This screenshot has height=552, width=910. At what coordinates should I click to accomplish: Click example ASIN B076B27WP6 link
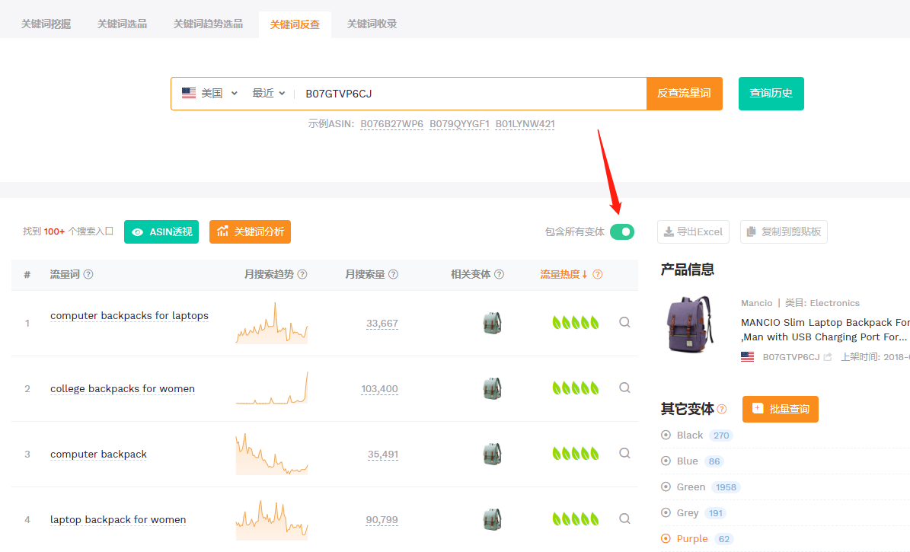(391, 123)
